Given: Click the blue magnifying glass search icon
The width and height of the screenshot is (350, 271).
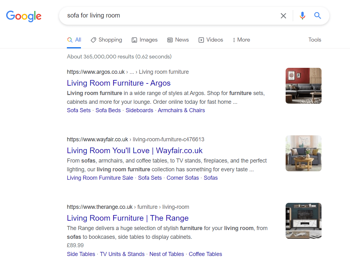Looking at the screenshot, I should pyautogui.click(x=317, y=15).
